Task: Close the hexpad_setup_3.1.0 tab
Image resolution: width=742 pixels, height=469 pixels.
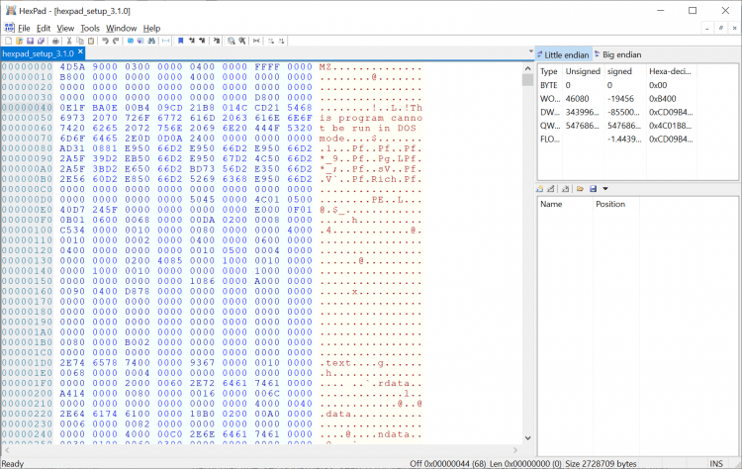Action: tap(81, 53)
